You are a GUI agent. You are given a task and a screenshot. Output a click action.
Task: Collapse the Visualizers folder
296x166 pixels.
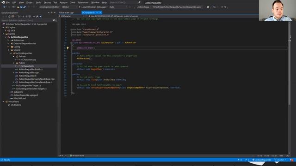pyautogui.click(x=3, y=101)
